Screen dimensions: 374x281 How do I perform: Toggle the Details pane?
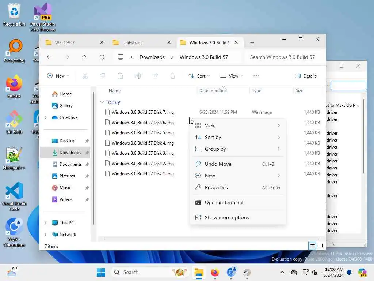[x=306, y=76]
